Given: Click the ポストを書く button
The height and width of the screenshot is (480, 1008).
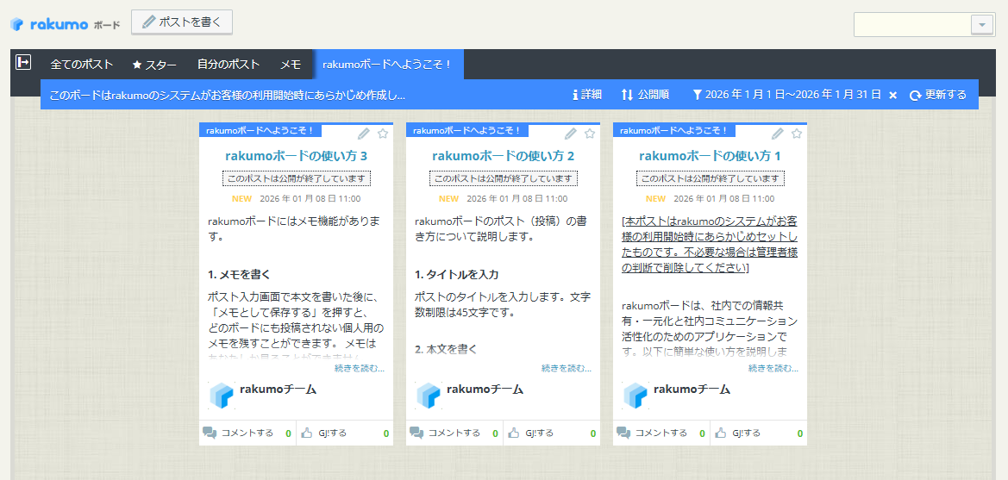Looking at the screenshot, I should click(182, 22).
